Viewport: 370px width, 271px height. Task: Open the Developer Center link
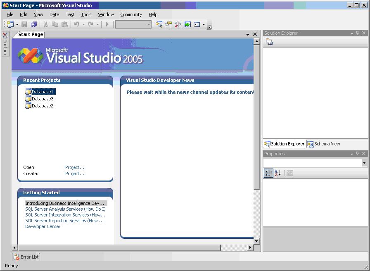(x=43, y=226)
